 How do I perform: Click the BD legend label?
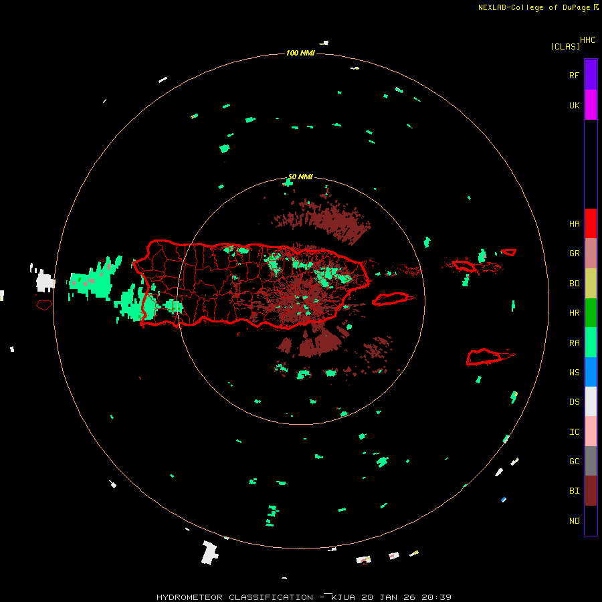tap(574, 284)
